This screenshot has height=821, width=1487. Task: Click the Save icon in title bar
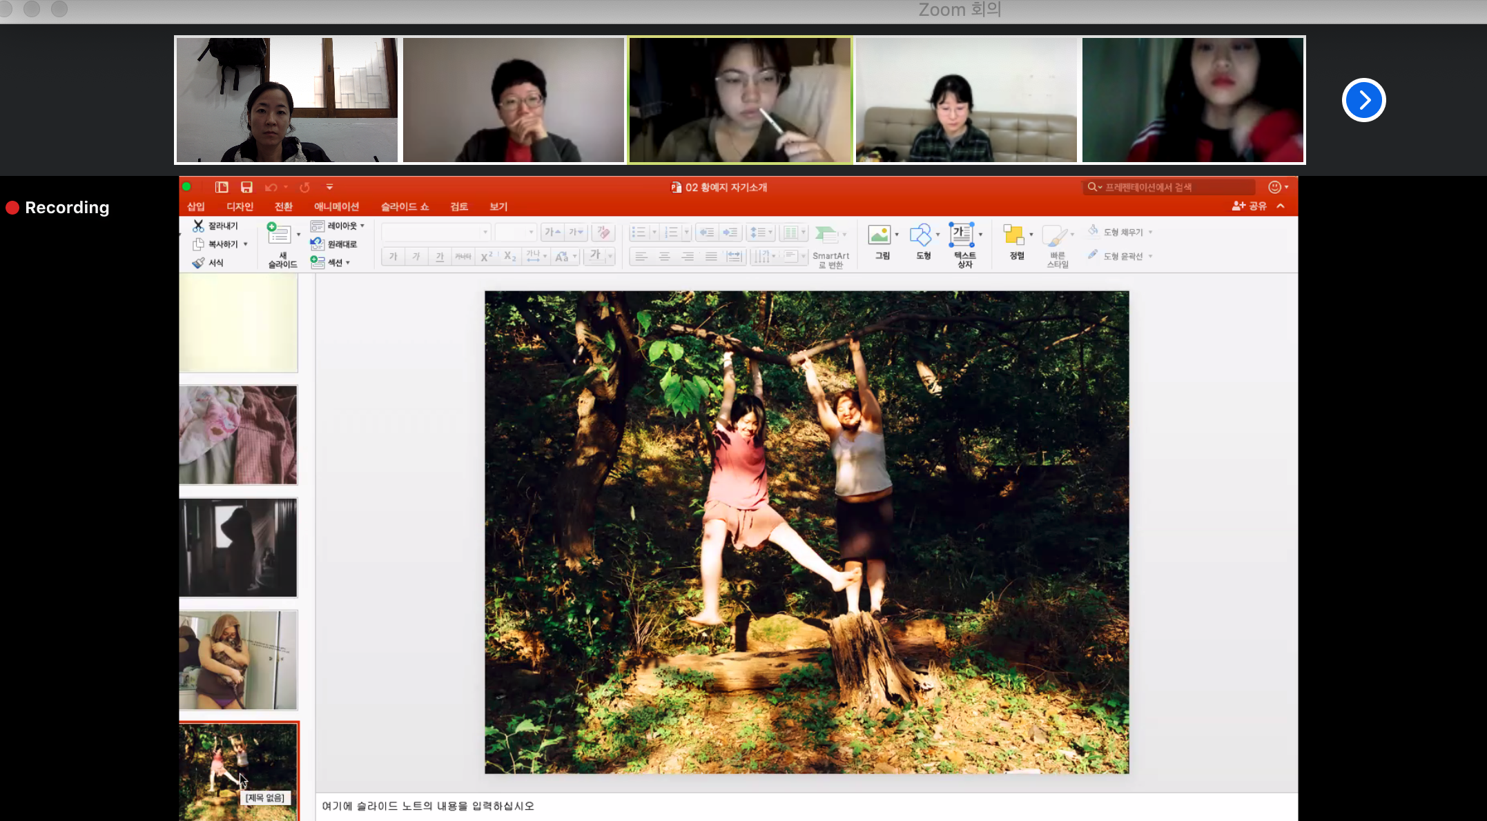pos(246,187)
